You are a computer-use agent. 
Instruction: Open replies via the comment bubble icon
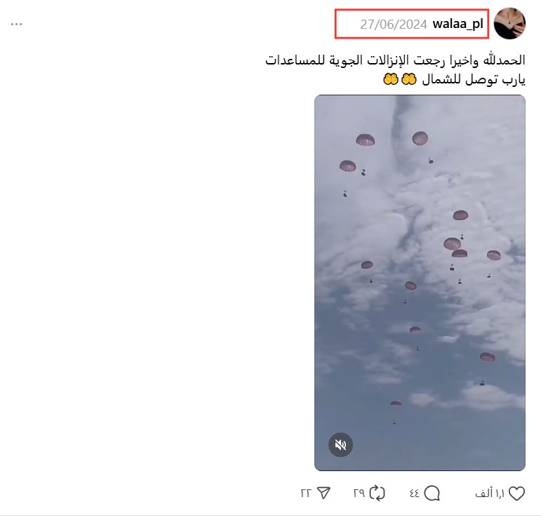(432, 494)
